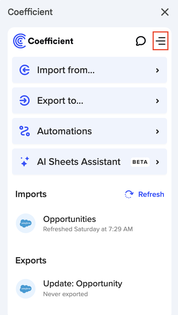Expand the AI Sheets Assistant chevron
Image resolution: width=178 pixels, height=315 pixels.
158,162
